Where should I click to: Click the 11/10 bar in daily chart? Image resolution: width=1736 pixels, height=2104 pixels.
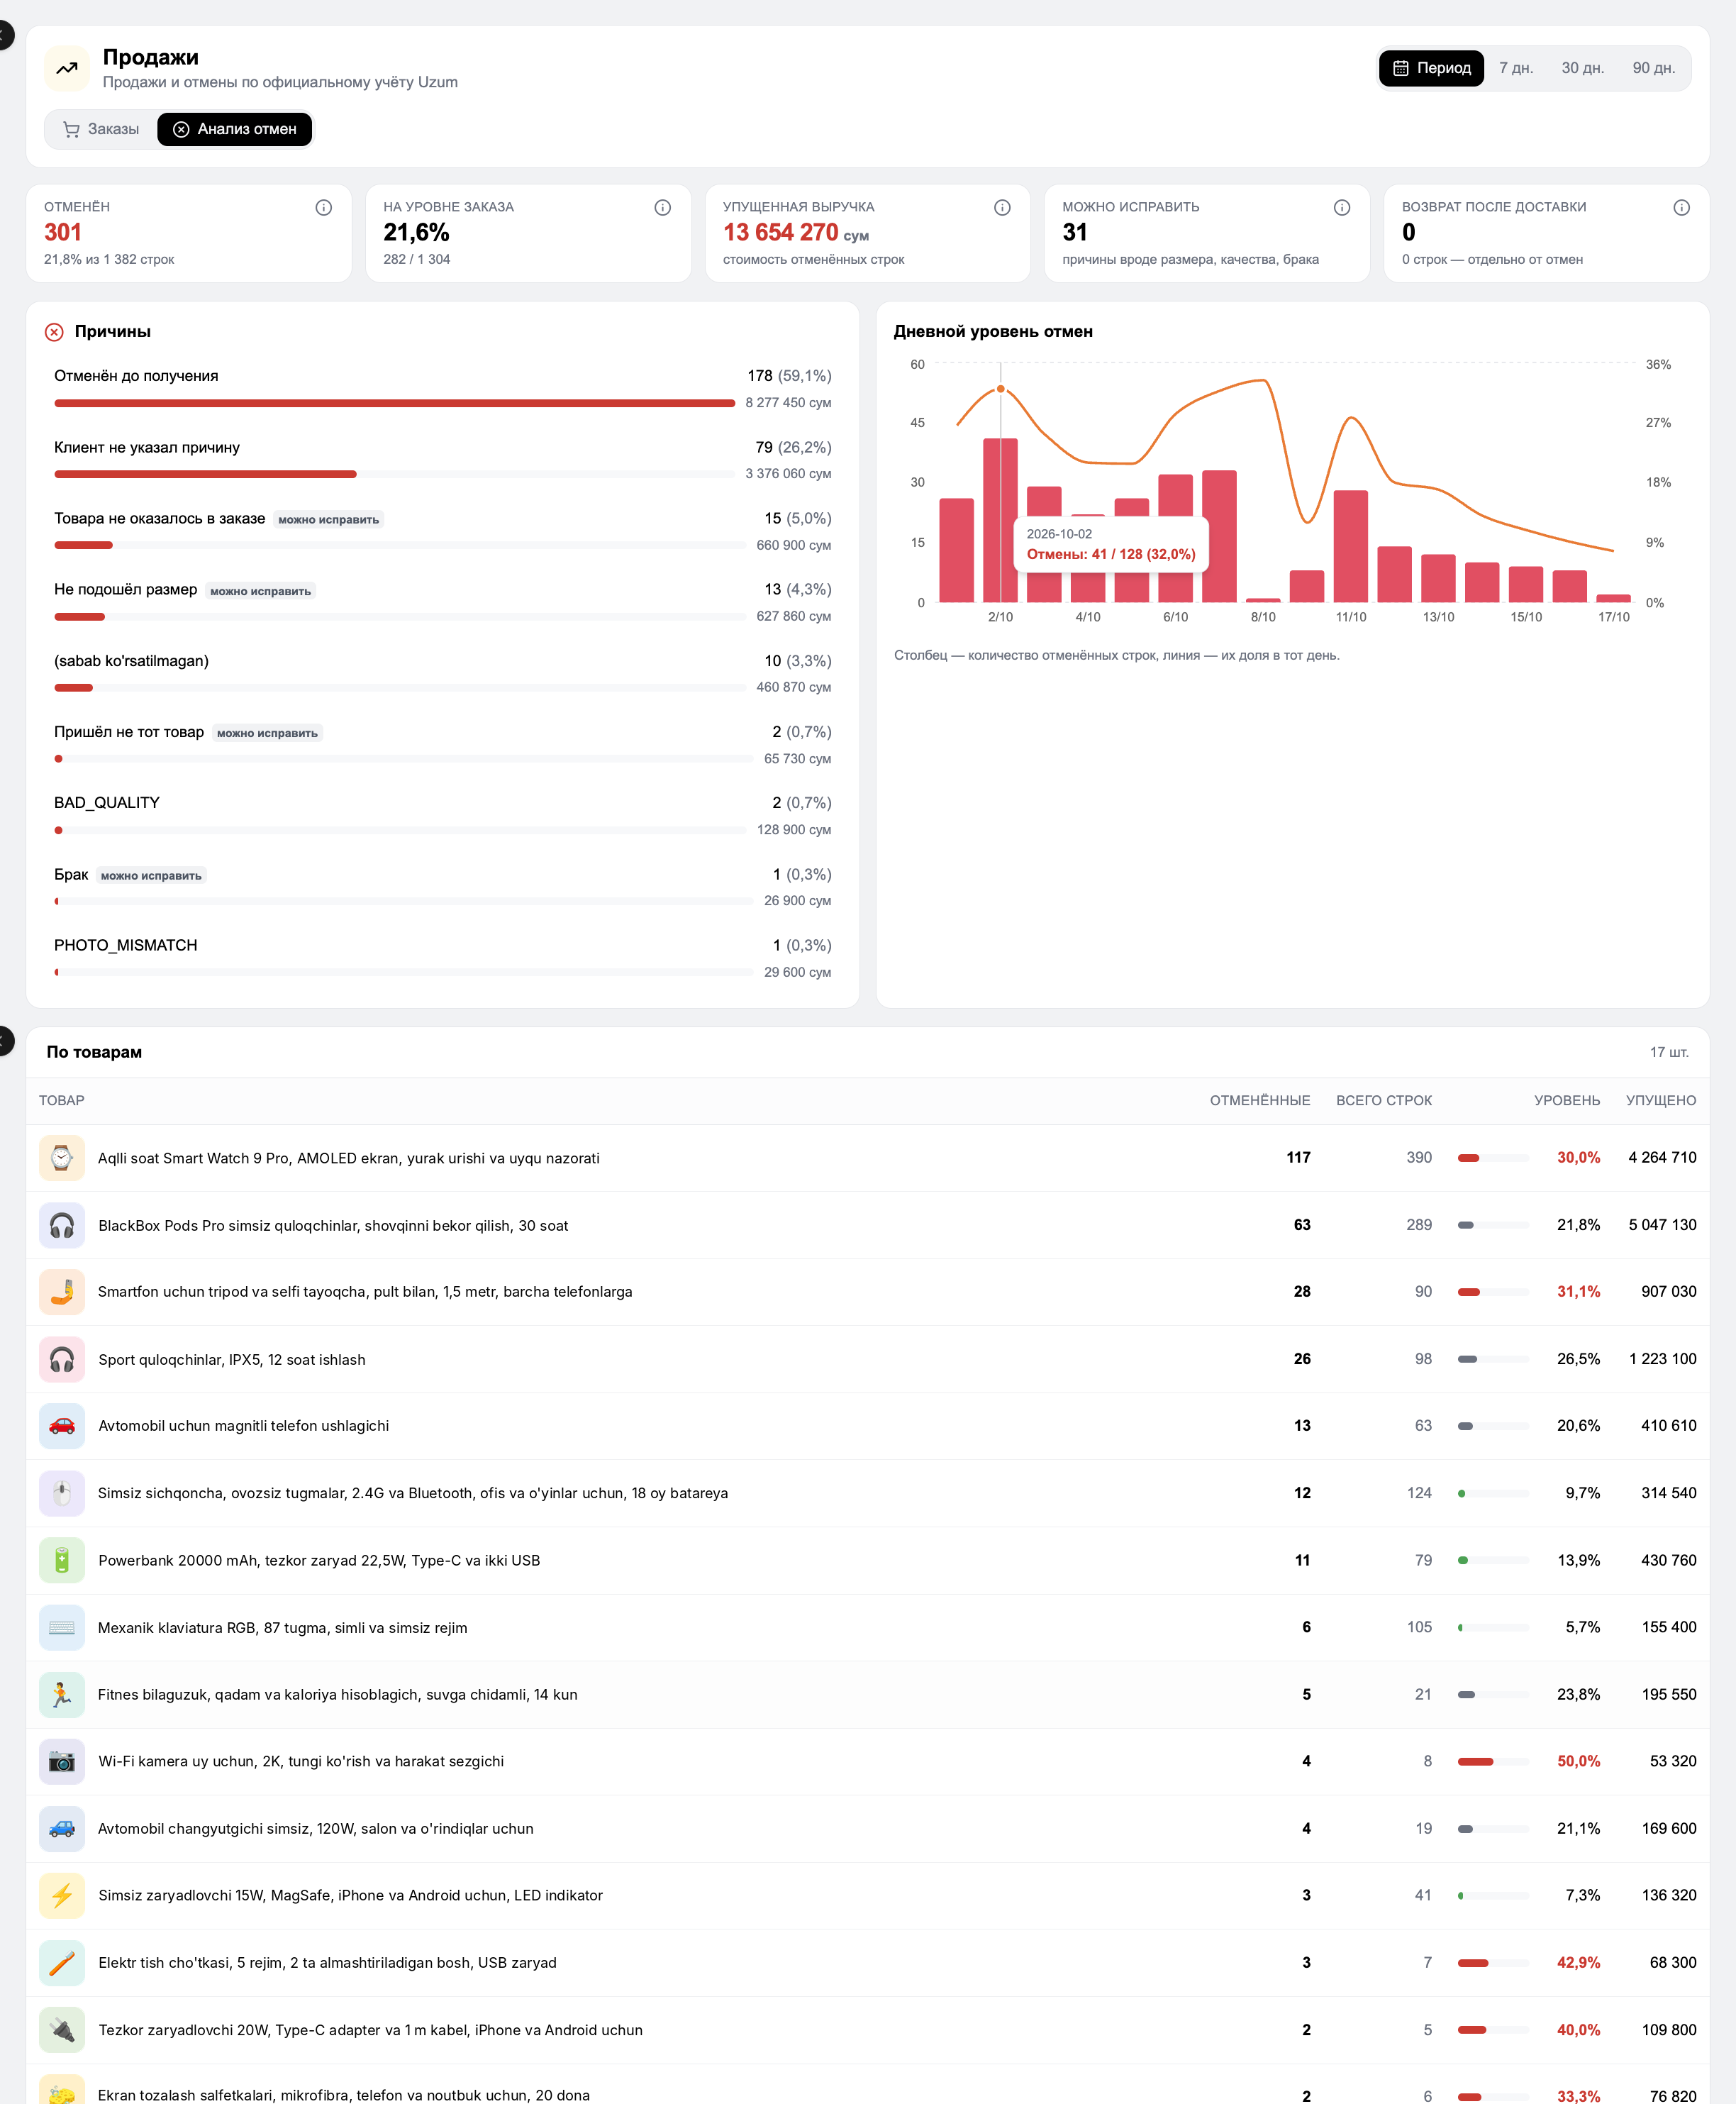click(1351, 546)
